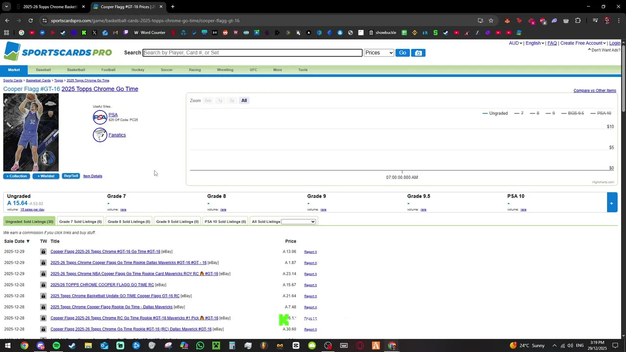Open Chrome from the taskbar
This screenshot has height=352, width=626.
(x=24, y=346)
